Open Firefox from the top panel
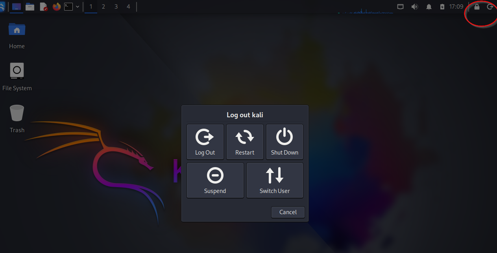 [57, 7]
